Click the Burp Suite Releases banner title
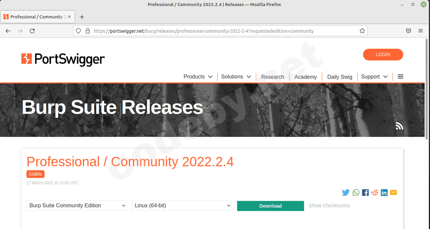Viewport: 430px width, 229px height. pyautogui.click(x=112, y=107)
